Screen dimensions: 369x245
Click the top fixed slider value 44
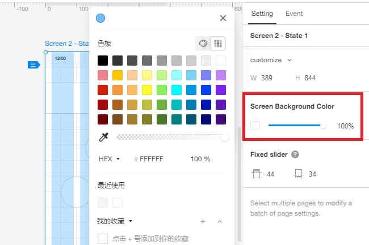(270, 174)
